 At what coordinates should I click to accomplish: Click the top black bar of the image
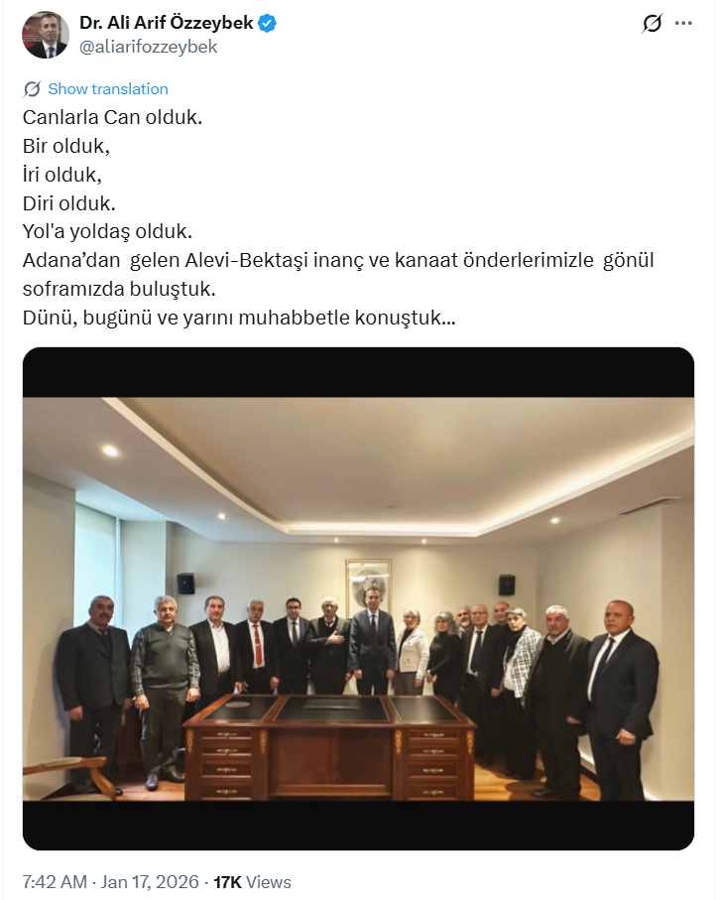[359, 372]
